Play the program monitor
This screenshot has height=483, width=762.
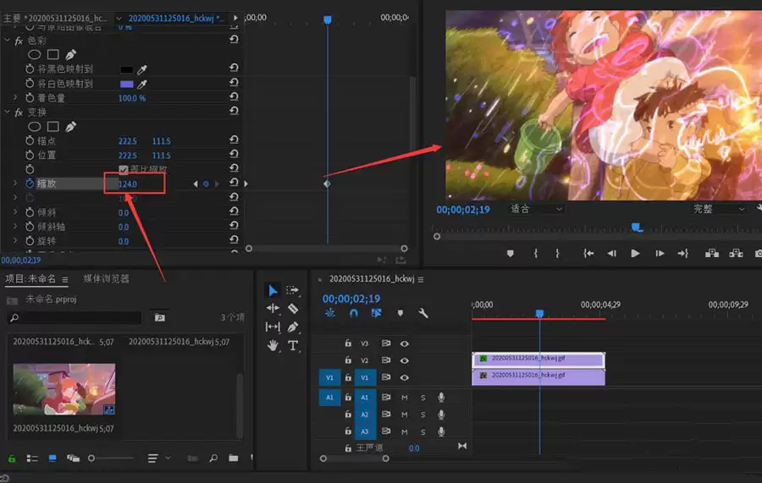[x=635, y=254]
